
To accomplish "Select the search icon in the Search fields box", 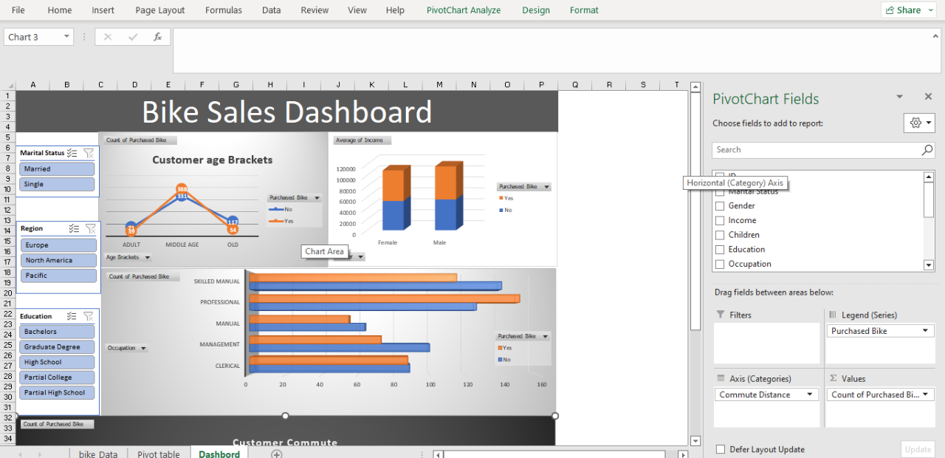I will click(x=927, y=149).
